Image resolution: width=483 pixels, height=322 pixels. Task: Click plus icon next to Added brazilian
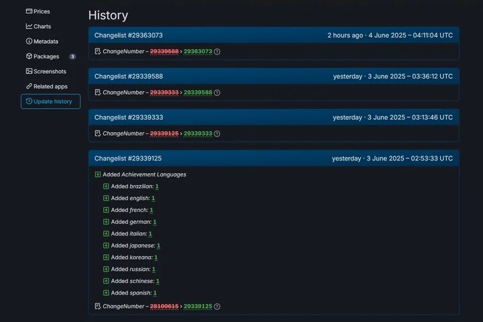(106, 186)
